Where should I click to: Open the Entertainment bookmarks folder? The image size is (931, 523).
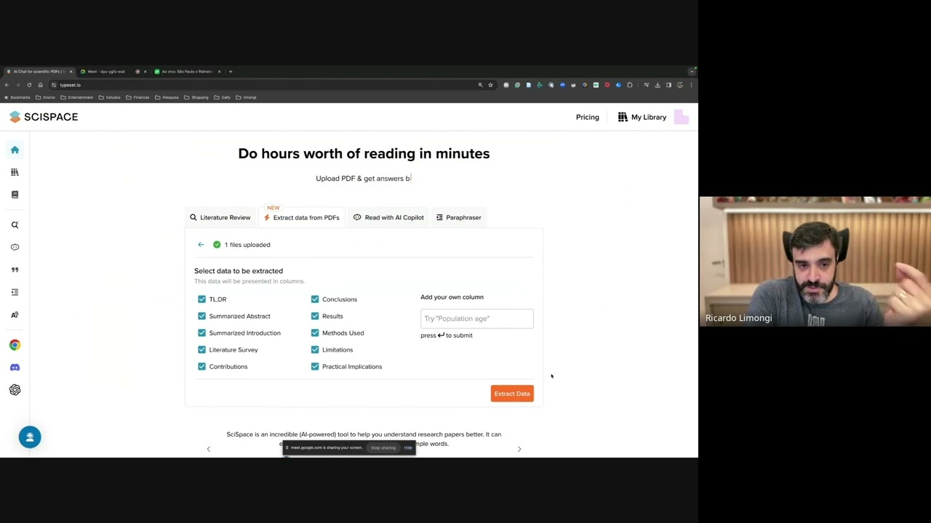tap(76, 97)
